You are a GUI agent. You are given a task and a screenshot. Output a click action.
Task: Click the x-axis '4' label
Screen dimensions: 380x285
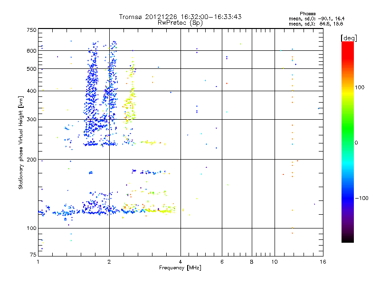[x=180, y=262]
